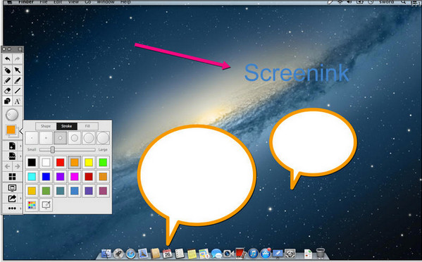Pick the yellow color swatch

pos(89,162)
